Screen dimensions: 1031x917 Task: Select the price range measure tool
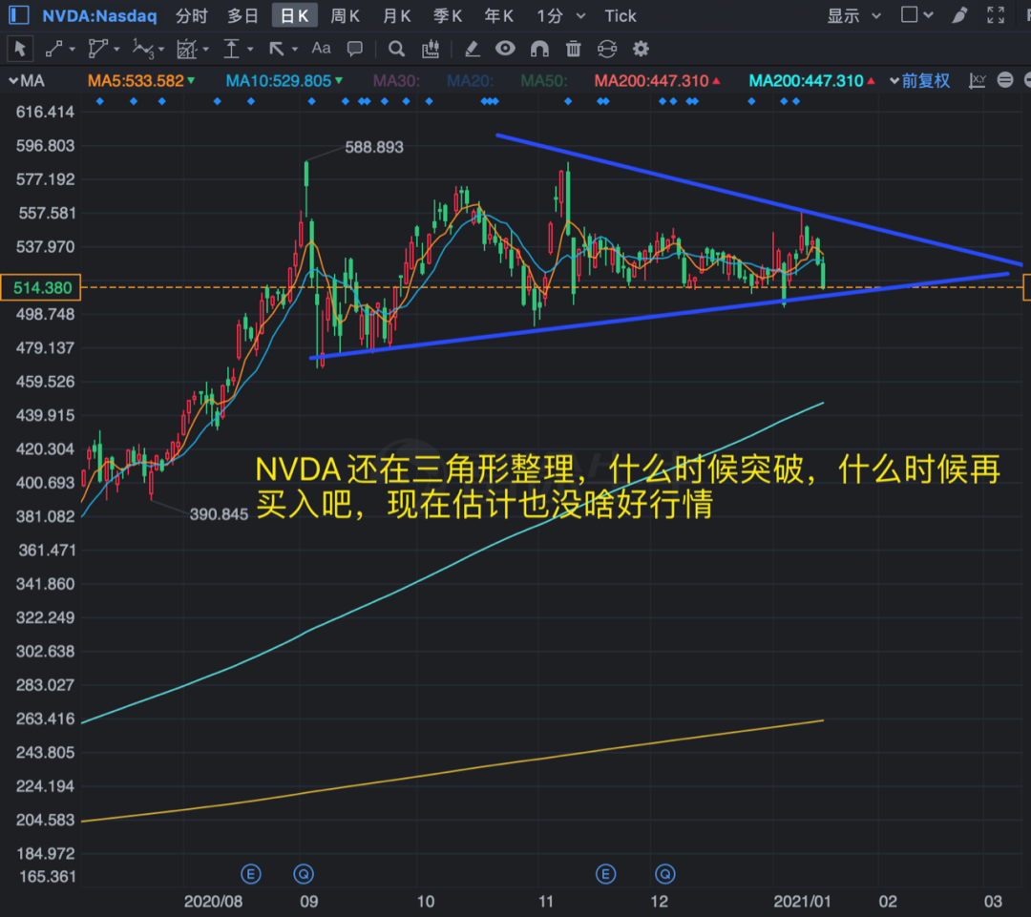231,49
